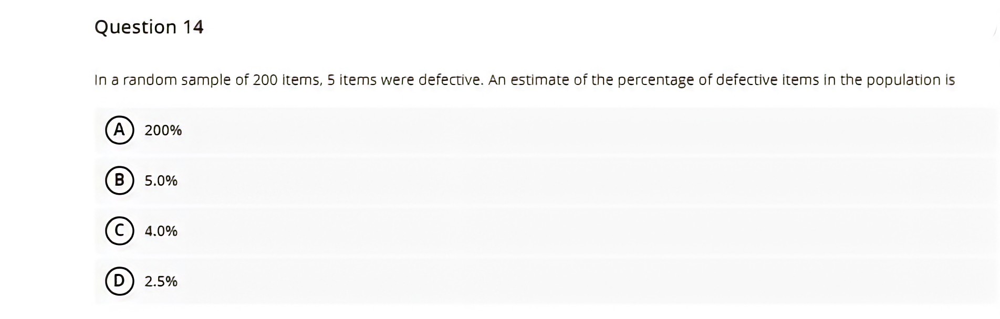The image size is (1000, 319).
Task: Select the 2.5% answer label text
Action: coord(161,281)
